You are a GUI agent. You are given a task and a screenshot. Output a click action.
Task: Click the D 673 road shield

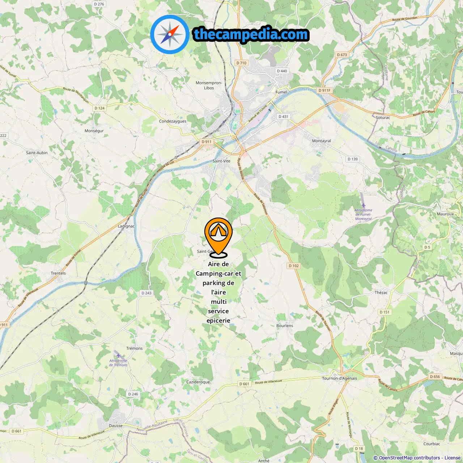click(342, 55)
